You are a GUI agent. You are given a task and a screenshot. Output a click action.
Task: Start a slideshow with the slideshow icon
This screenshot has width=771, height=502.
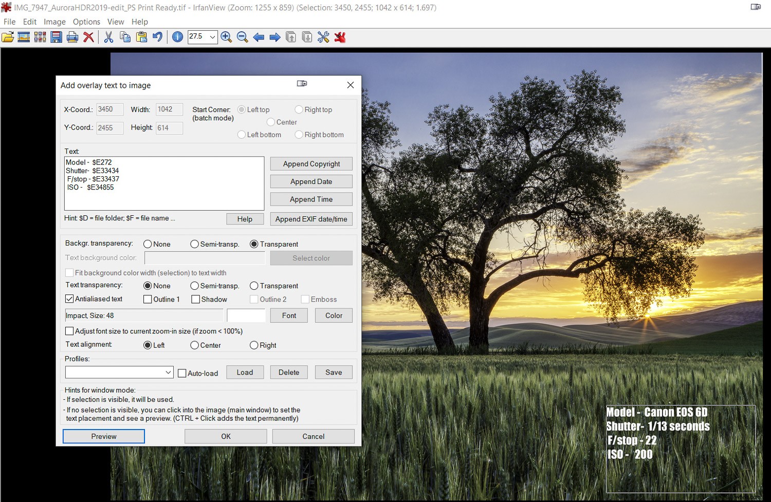[x=24, y=36]
